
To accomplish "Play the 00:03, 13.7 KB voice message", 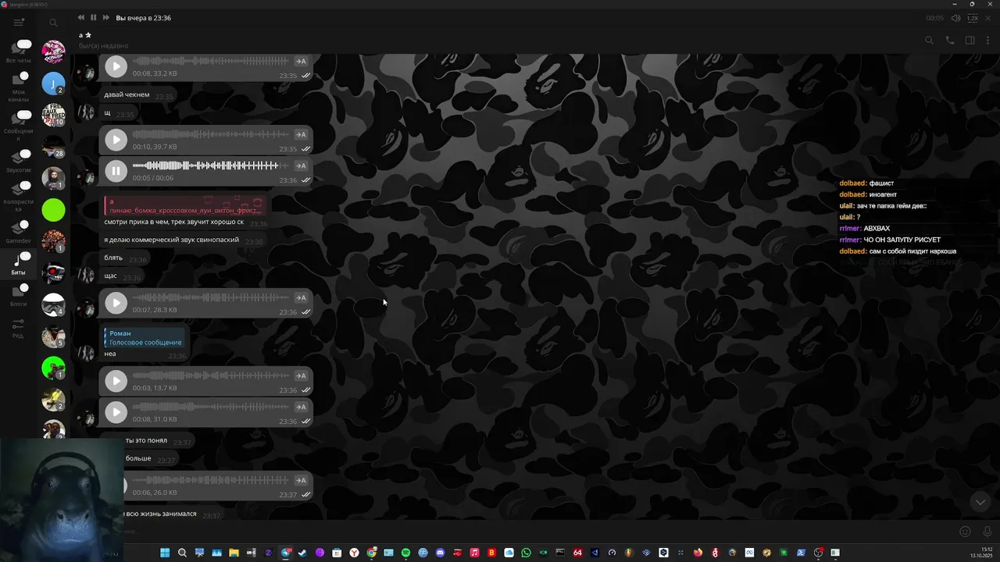I will [x=116, y=381].
